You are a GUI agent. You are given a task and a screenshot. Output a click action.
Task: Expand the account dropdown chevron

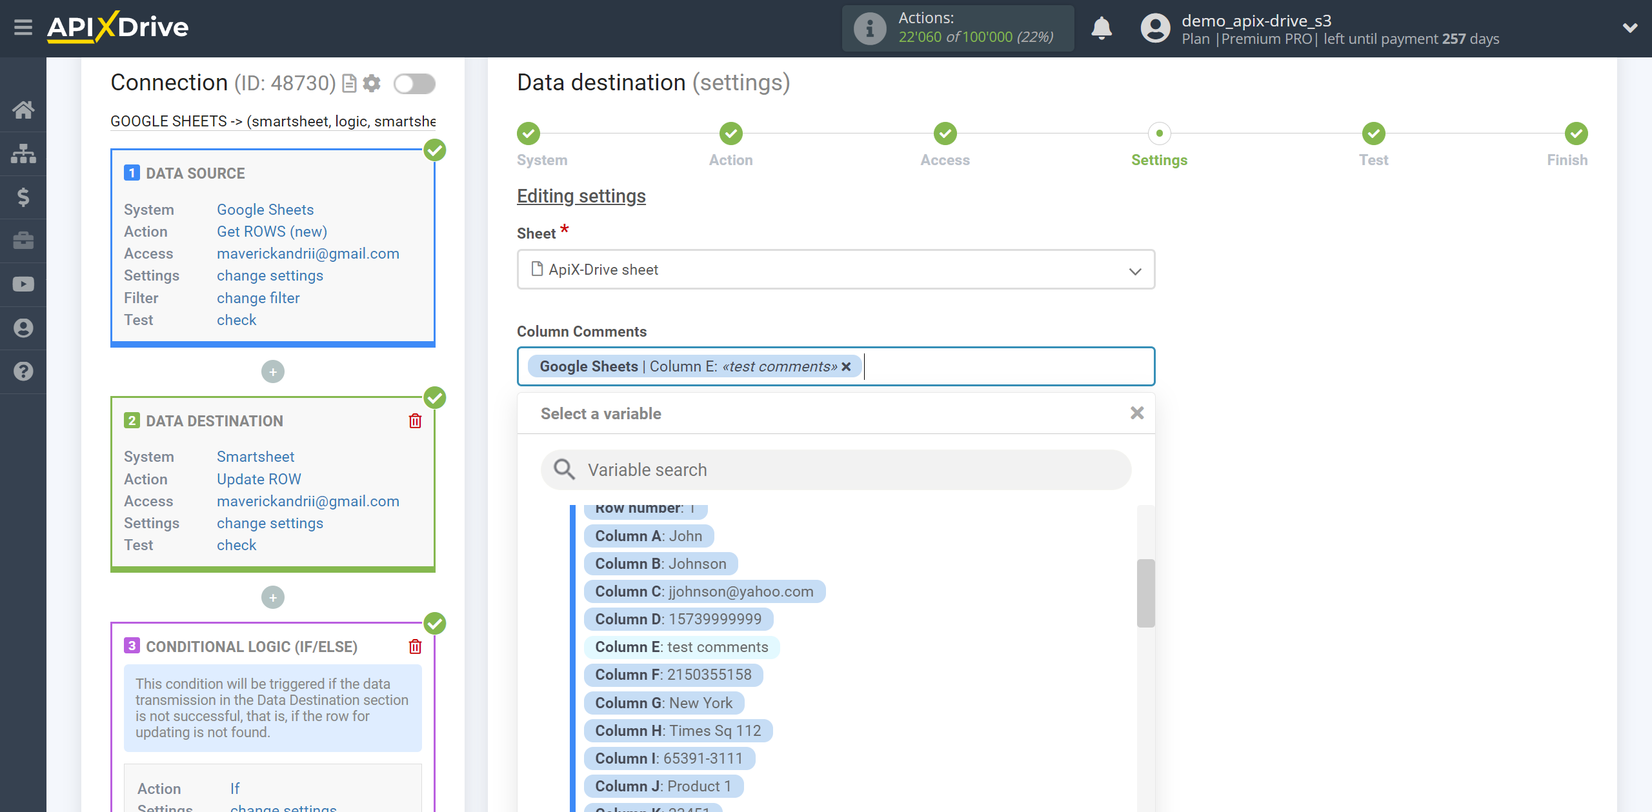click(x=1630, y=28)
